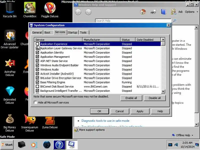The image size is (200, 150).
Task: Click the Disable all button
Action: tap(154, 98)
